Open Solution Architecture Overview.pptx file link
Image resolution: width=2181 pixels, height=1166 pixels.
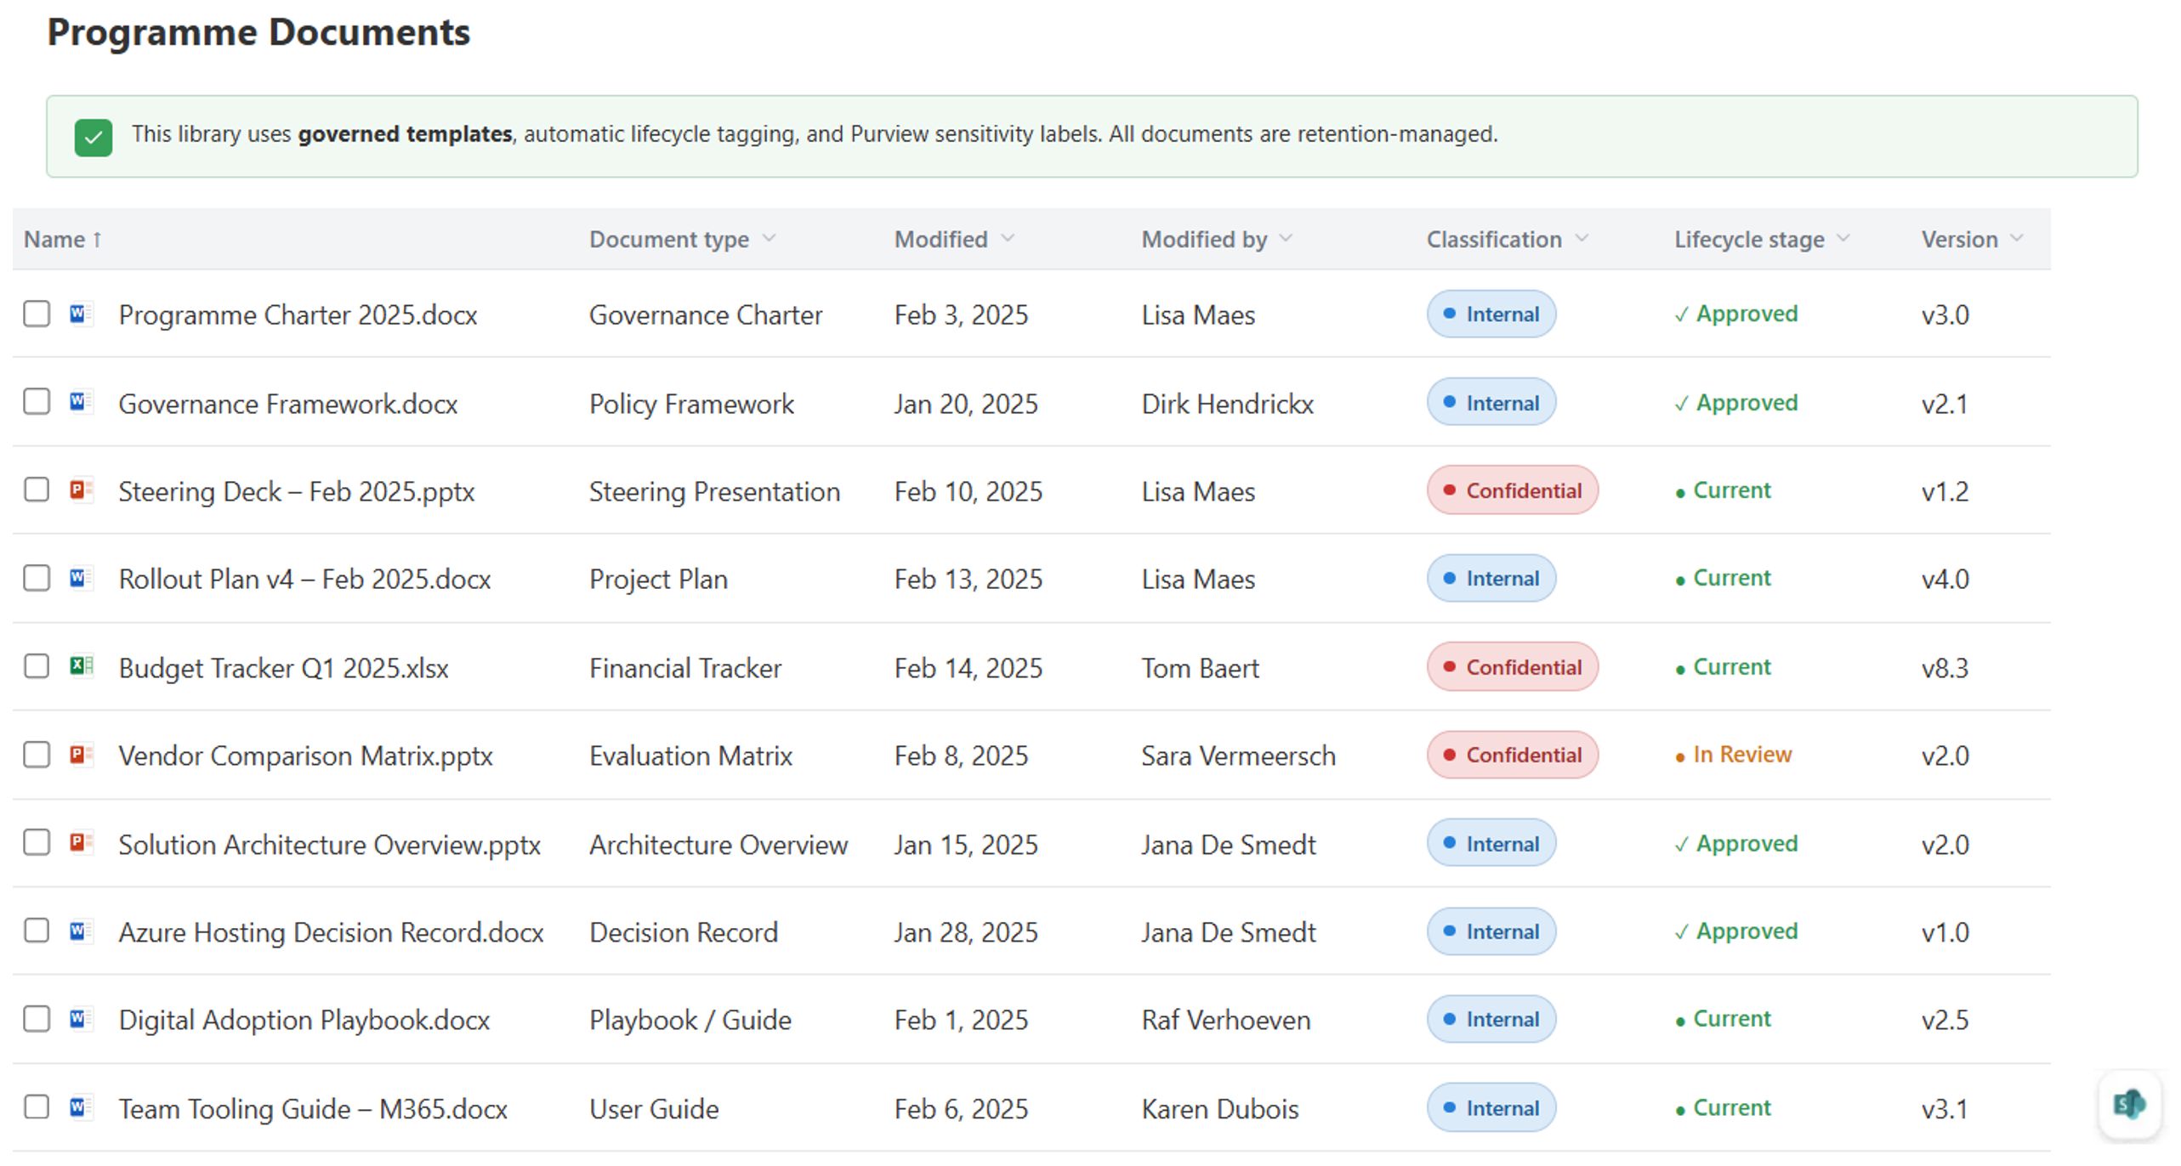[x=329, y=845]
